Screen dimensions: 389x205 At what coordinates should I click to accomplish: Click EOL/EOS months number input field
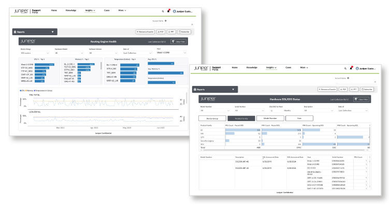[276, 111]
